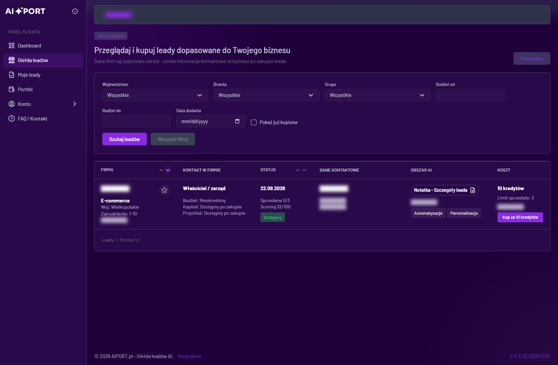Click Kapitał: Dostępny po zakupie text
558x365 pixels.
(x=212, y=207)
